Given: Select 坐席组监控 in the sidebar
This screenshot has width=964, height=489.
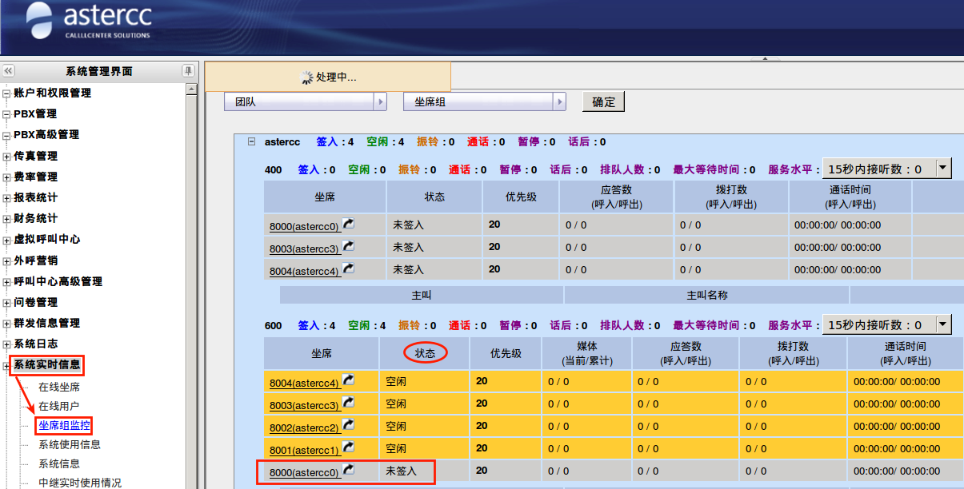Looking at the screenshot, I should 64,425.
